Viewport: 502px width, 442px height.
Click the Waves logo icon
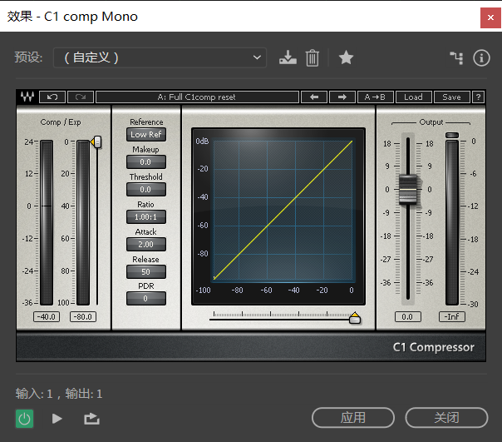pos(27,97)
